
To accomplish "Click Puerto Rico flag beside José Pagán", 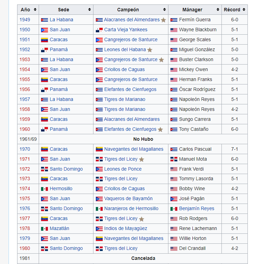I will (x=174, y=199).
